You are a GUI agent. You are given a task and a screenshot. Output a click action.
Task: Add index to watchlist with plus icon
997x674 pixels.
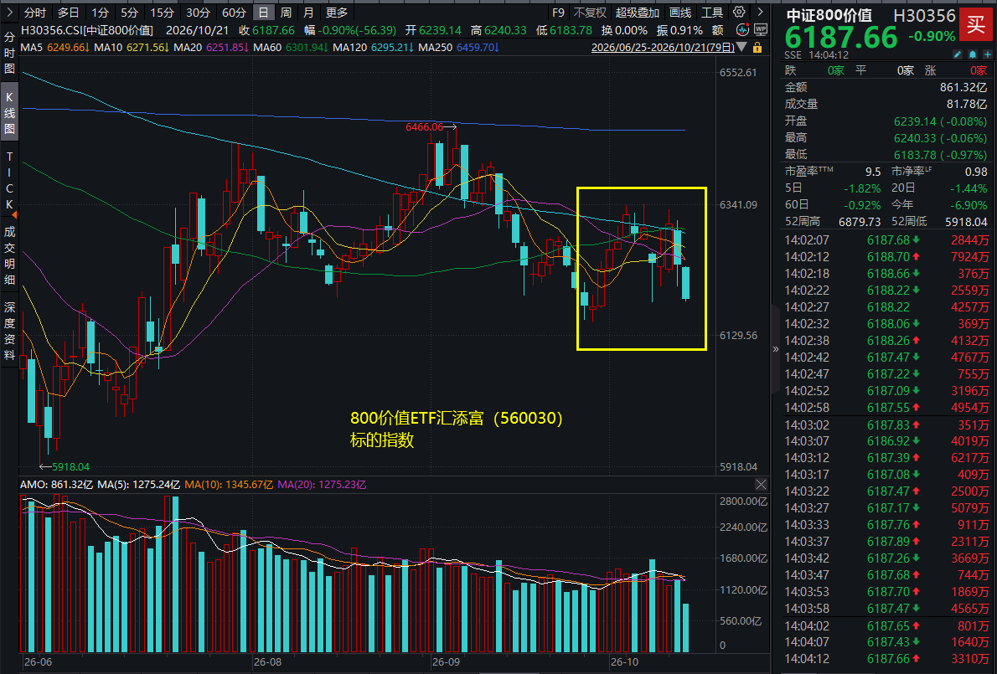point(988,55)
